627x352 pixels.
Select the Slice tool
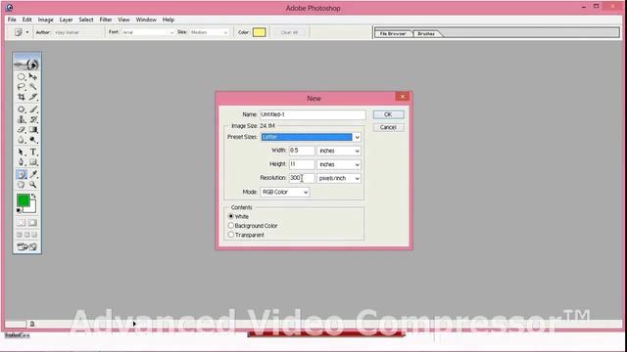[33, 97]
